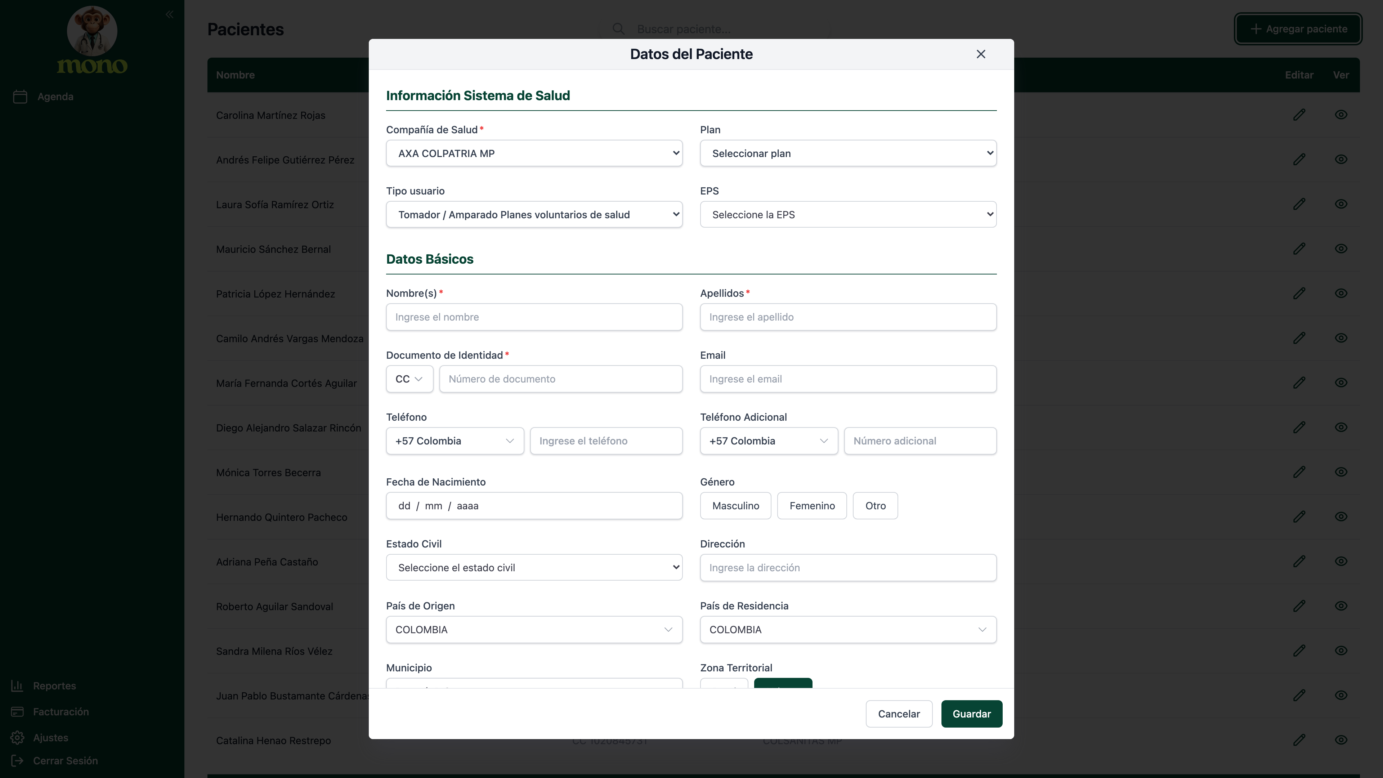Open Seleccione la EPS dropdown
The width and height of the screenshot is (1383, 778).
tap(848, 215)
